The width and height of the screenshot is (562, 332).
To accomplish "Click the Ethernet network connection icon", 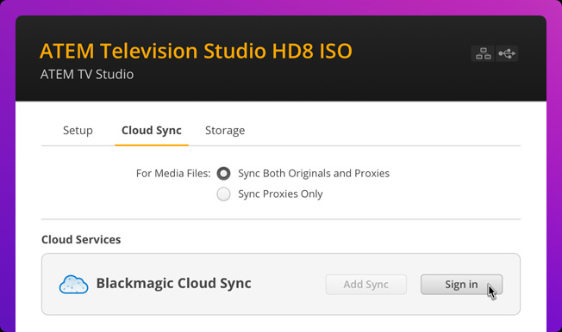I will 483,53.
